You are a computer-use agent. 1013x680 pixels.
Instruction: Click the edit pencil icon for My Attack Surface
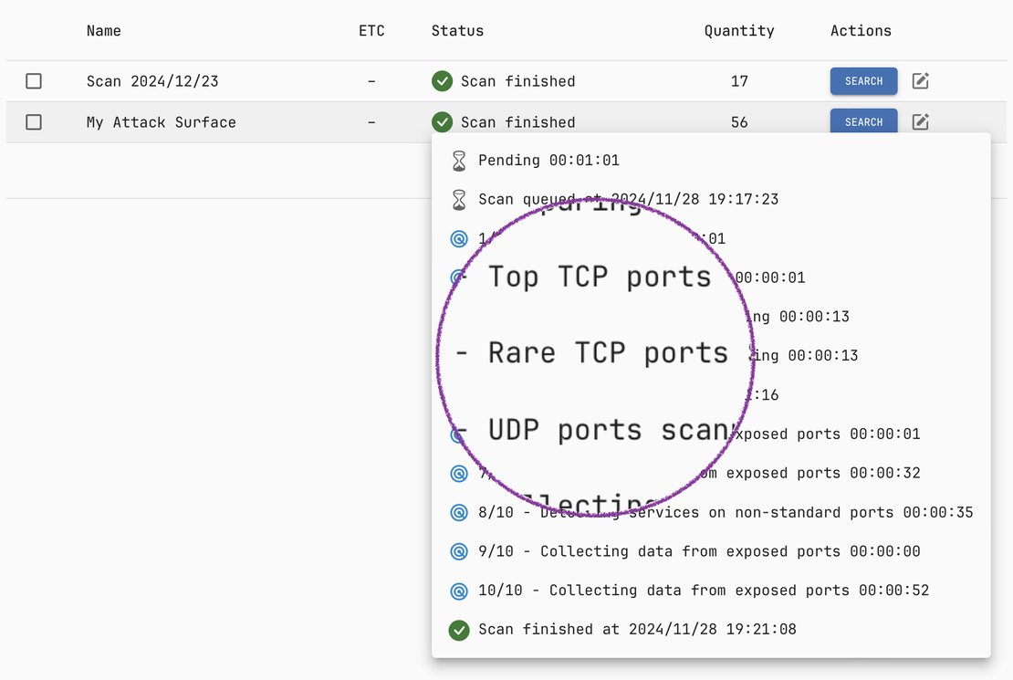point(920,121)
